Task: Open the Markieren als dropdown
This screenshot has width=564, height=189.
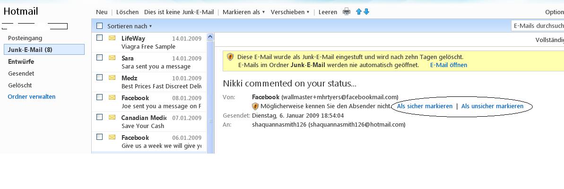Action: pos(243,12)
